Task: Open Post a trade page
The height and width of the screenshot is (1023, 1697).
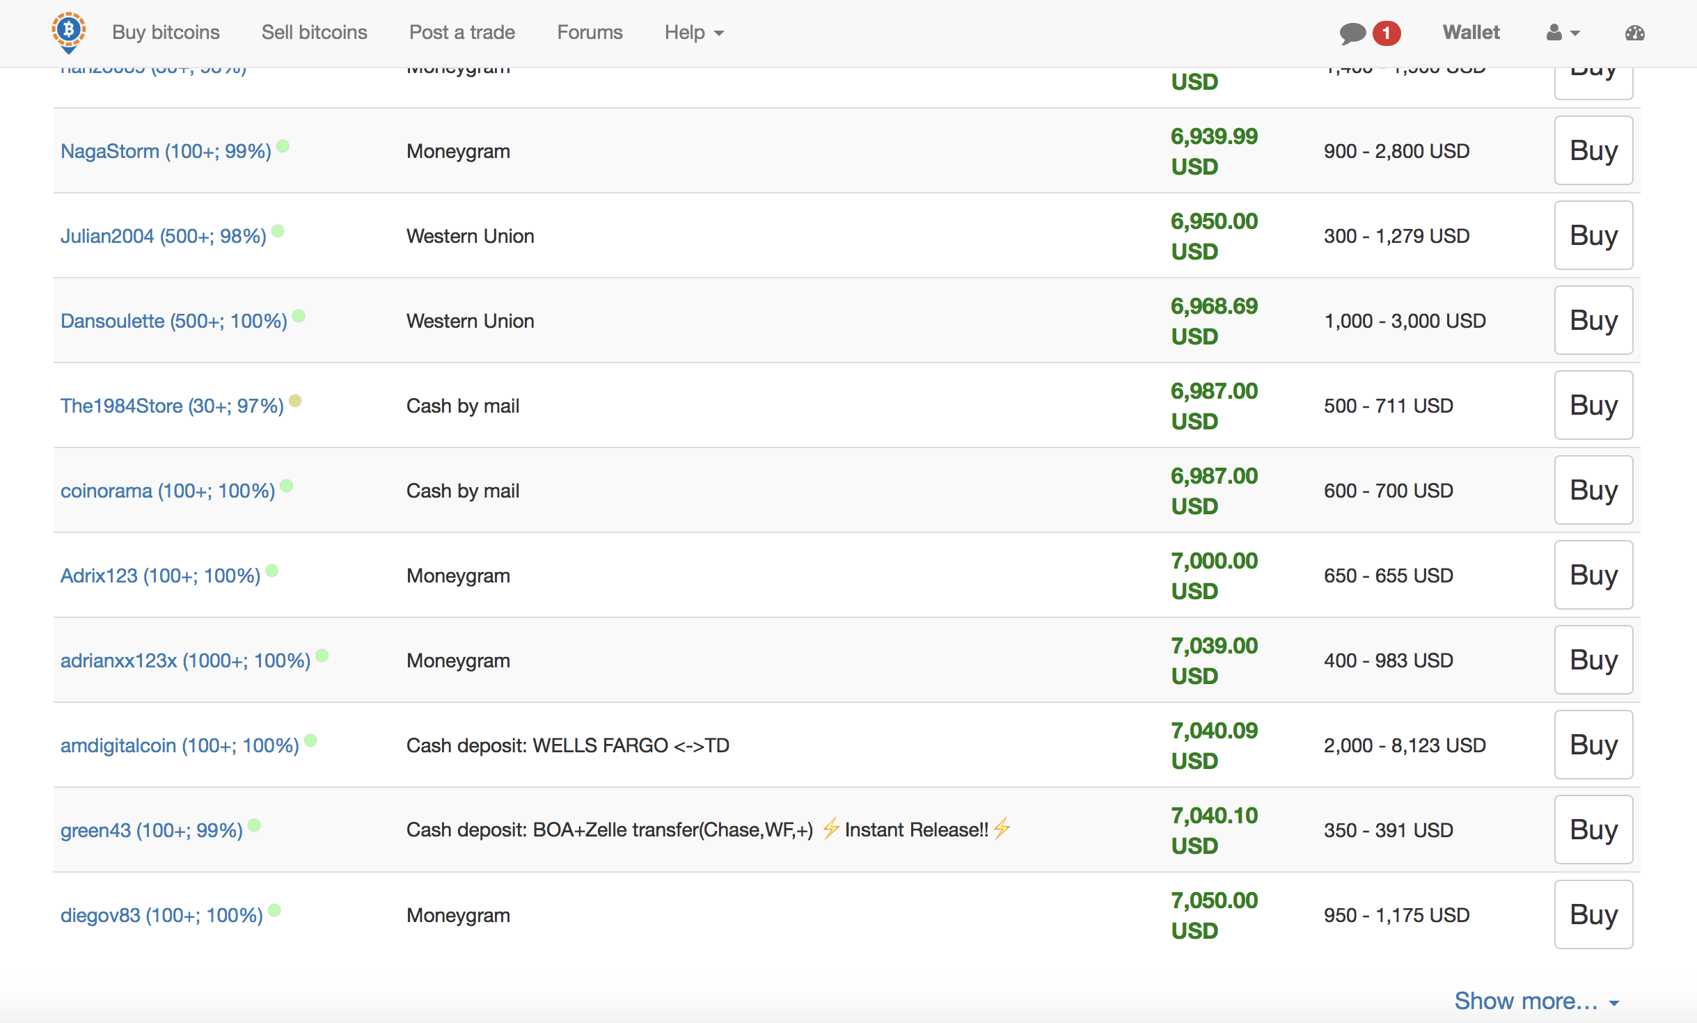Action: (x=461, y=33)
